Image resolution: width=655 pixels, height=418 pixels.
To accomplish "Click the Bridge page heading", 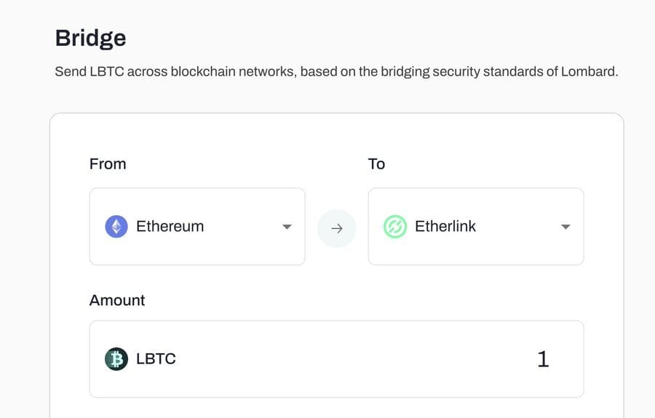I will pos(91,39).
